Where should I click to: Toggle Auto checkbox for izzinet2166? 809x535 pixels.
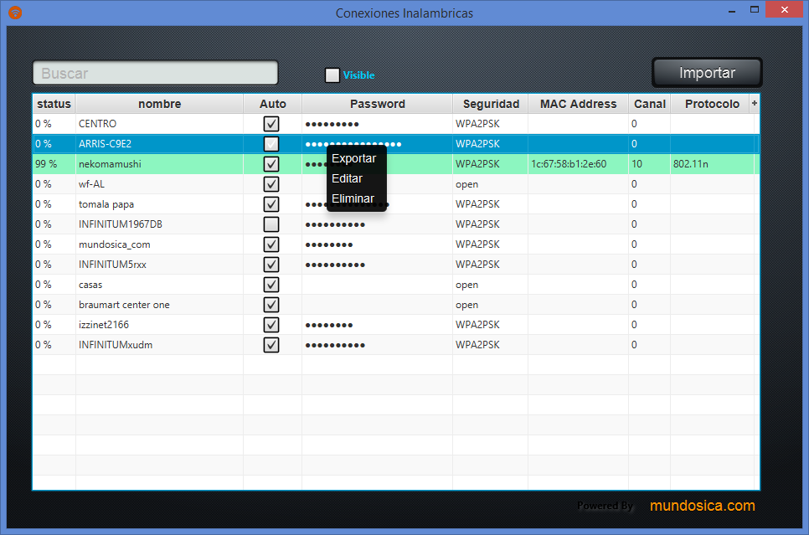tap(271, 325)
